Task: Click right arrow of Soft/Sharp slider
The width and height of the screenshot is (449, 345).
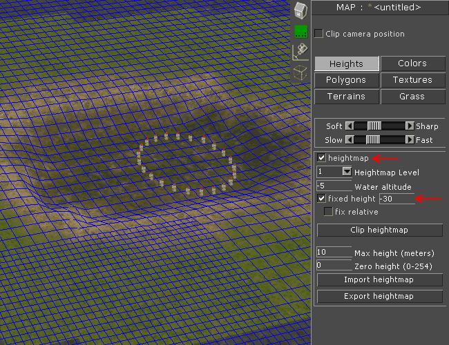Action: 410,126
